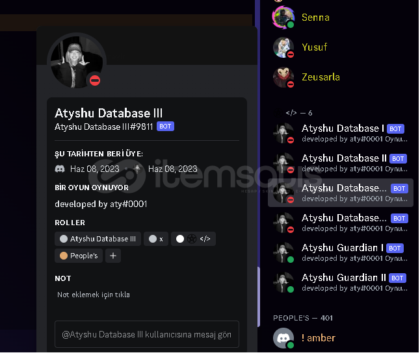Image resolution: width=420 pixels, height=353 pixels.
Task: Open Zeusarla's avatar in member list
Action: coord(283,77)
